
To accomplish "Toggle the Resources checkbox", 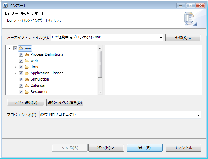I will [x=21, y=92].
